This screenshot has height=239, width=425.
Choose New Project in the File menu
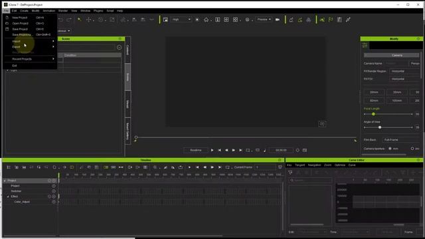tap(29, 18)
